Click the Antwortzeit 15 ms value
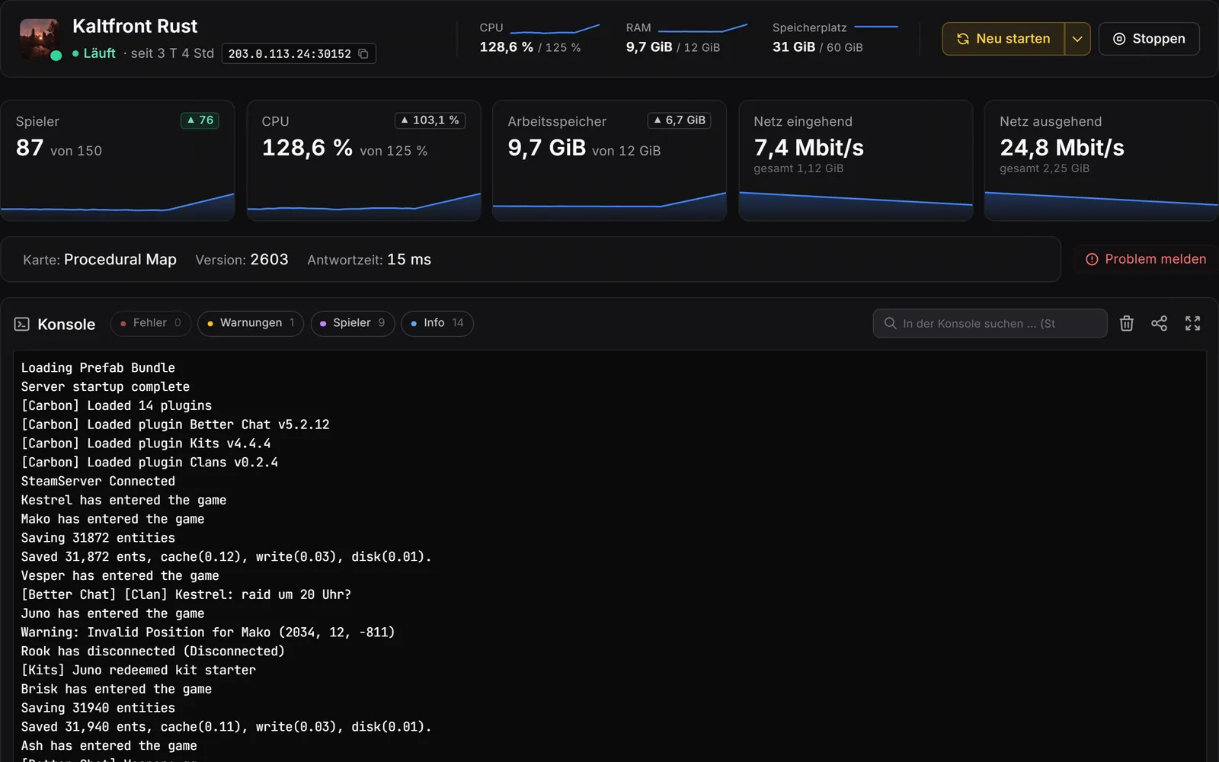Screen dimensions: 1219x762 coord(409,260)
